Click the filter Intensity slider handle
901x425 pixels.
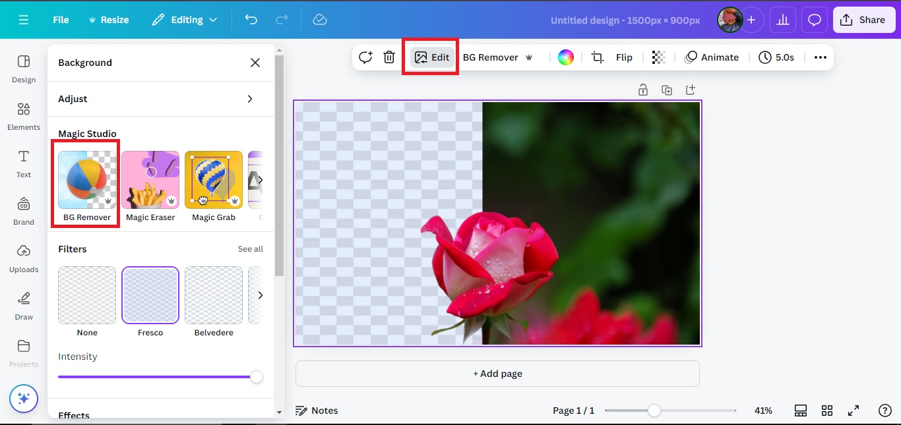coord(257,377)
